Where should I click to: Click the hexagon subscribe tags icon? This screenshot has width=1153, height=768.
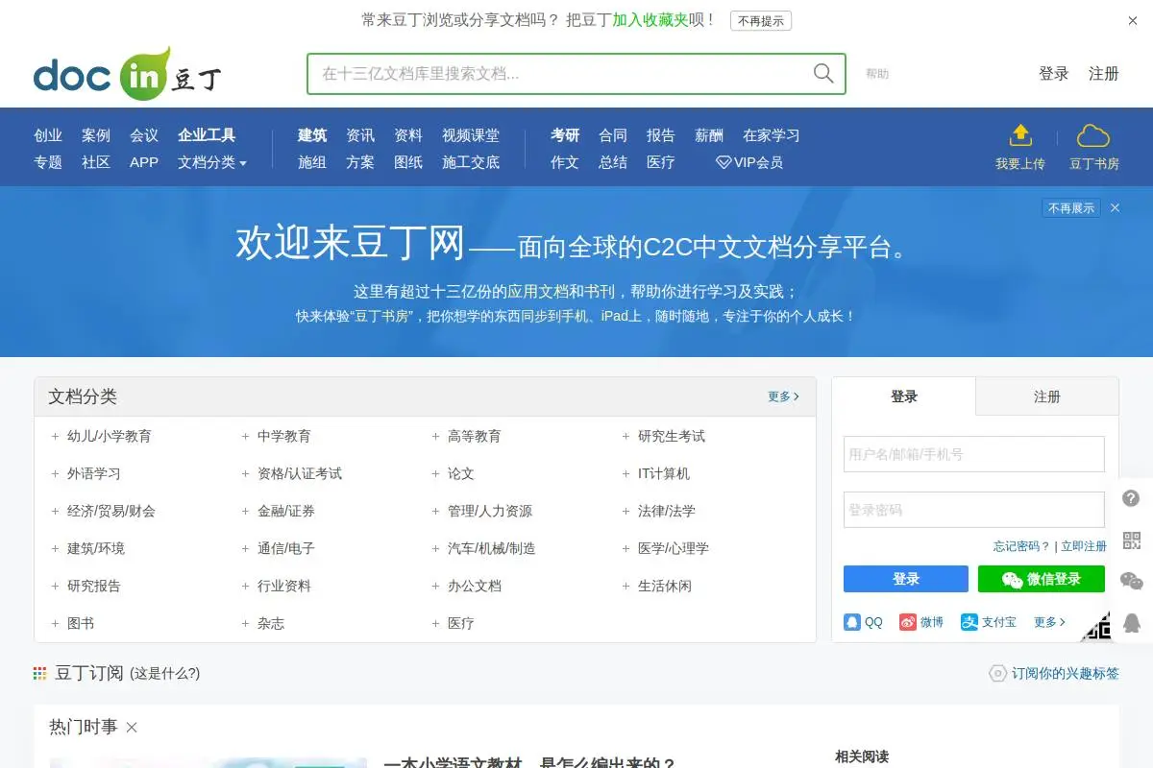point(998,674)
